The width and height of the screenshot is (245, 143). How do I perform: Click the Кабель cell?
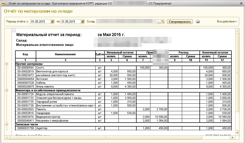tap(66, 83)
